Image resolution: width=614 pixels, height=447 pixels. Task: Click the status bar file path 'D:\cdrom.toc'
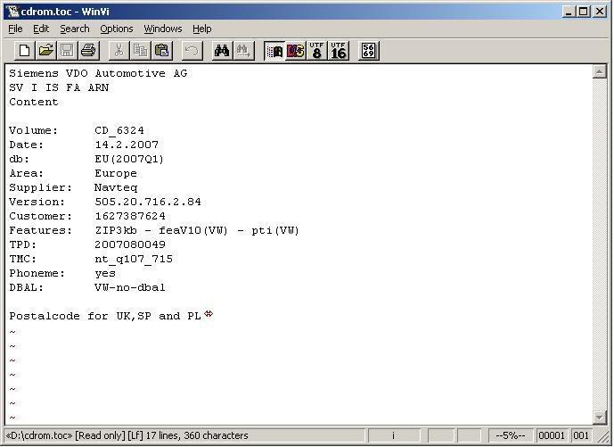[x=39, y=435]
